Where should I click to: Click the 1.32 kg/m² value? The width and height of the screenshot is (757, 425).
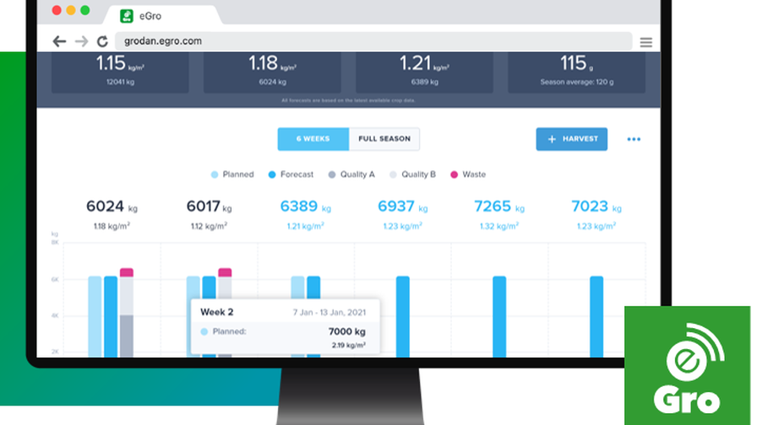point(498,226)
